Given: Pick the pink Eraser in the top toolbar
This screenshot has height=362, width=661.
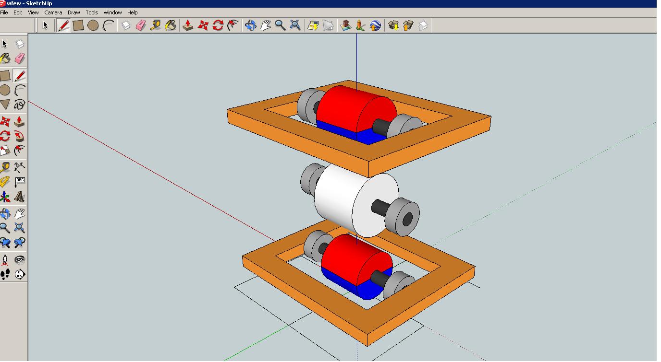Looking at the screenshot, I should [x=141, y=25].
